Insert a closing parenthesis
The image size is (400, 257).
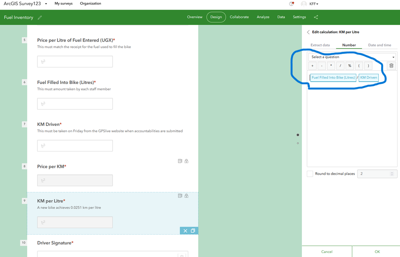coord(368,66)
